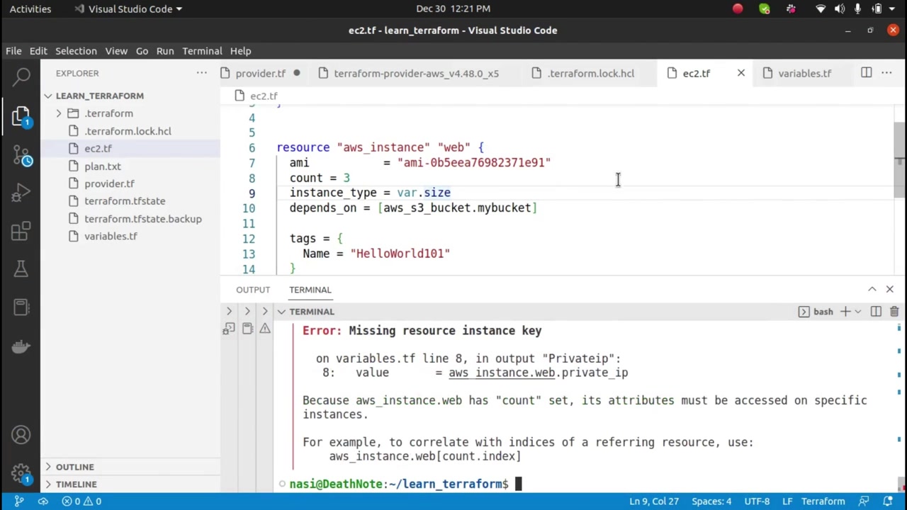Open the Explorer view icon
The height and width of the screenshot is (510, 907).
pos(21,115)
